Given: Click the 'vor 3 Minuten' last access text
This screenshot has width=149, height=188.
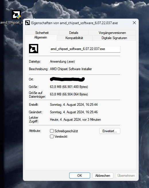Looking at the screenshot, I should coord(92,120).
